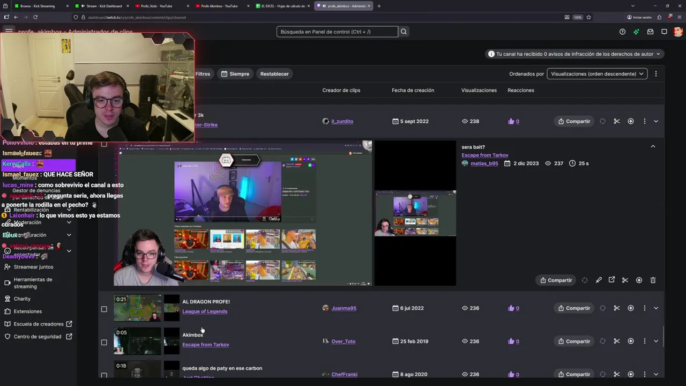Click thumbs-up icon in il_zurdito row
686x386 pixels.
click(511, 121)
